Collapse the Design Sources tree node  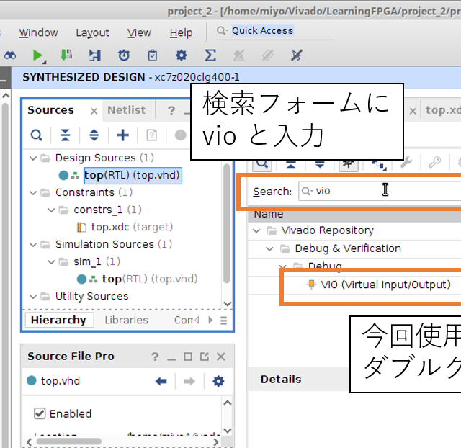tap(32, 158)
